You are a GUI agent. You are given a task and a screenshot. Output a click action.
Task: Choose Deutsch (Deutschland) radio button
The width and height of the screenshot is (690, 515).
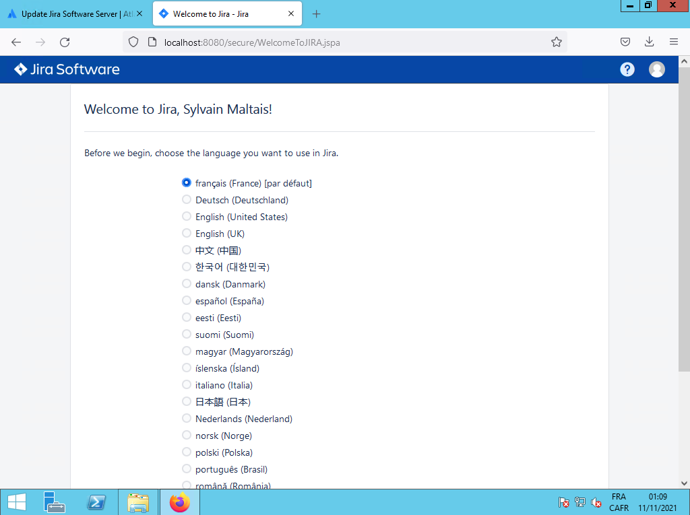click(x=187, y=200)
